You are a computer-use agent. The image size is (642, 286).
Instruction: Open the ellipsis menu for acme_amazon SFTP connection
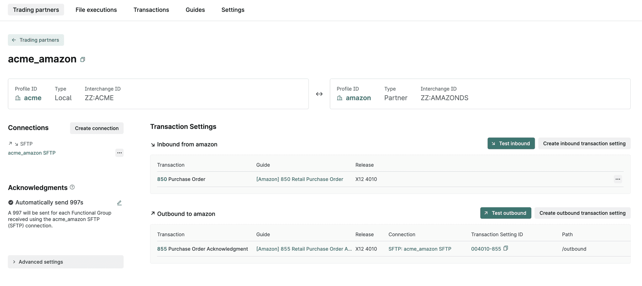[x=119, y=153]
